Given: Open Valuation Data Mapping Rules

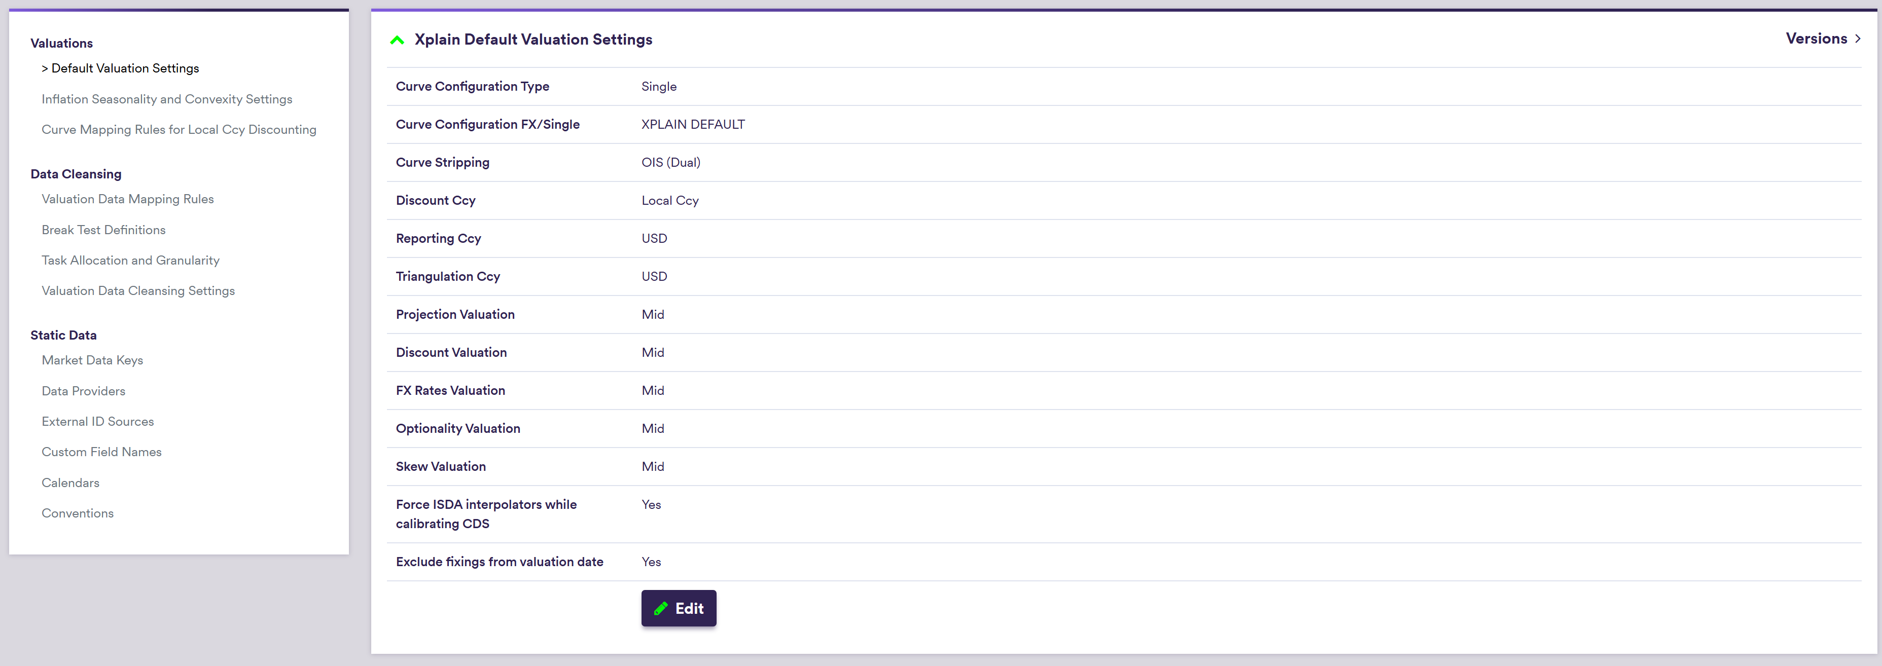Looking at the screenshot, I should 128,199.
